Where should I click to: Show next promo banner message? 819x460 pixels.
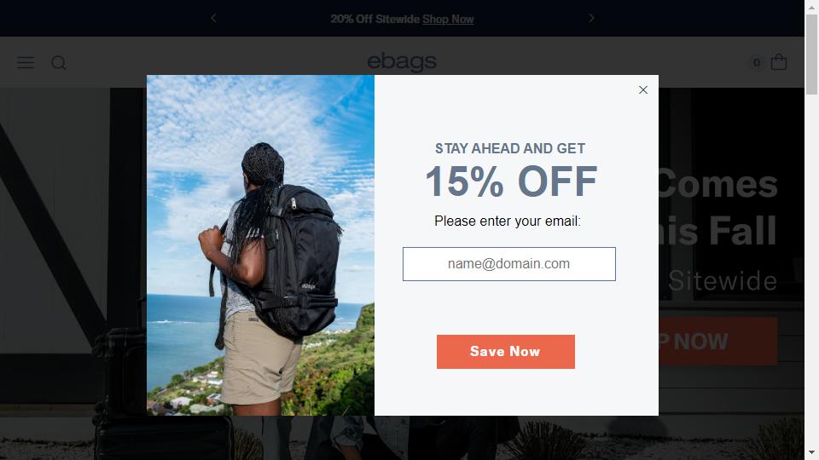click(x=591, y=18)
